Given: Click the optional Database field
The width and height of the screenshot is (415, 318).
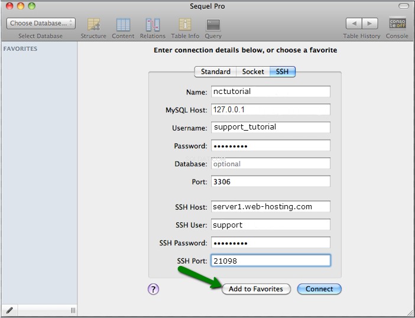Looking at the screenshot, I should tap(271, 163).
